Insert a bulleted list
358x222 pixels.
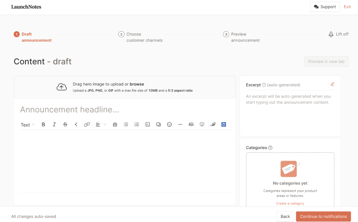tap(126, 125)
